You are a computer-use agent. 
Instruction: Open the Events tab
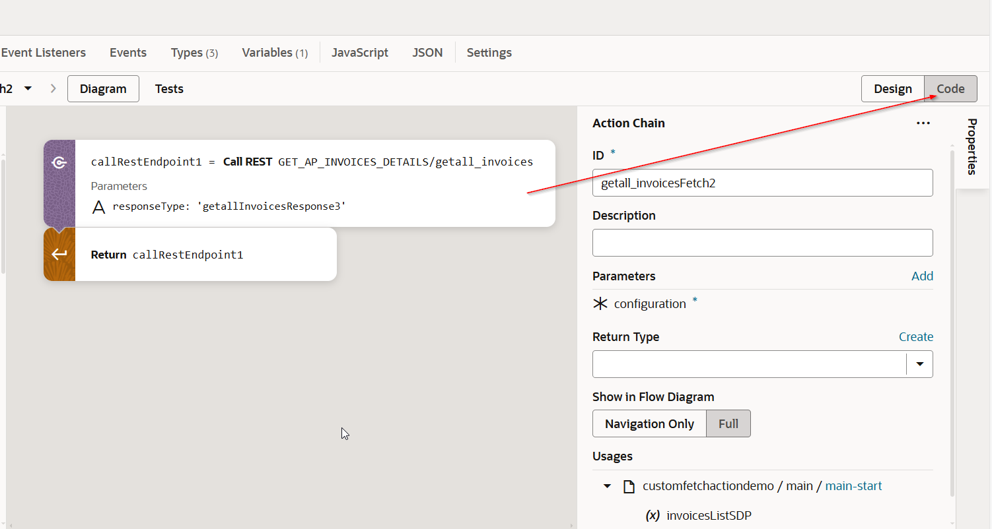(128, 53)
